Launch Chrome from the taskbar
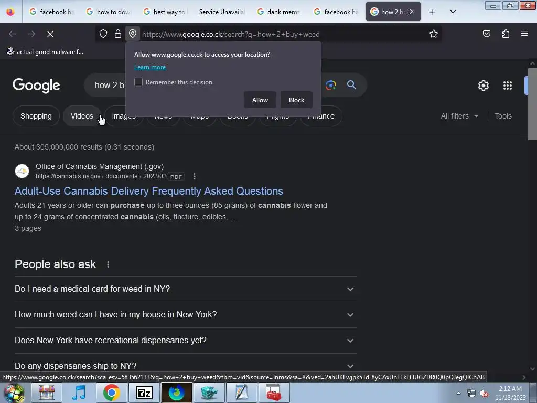 tap(111, 393)
